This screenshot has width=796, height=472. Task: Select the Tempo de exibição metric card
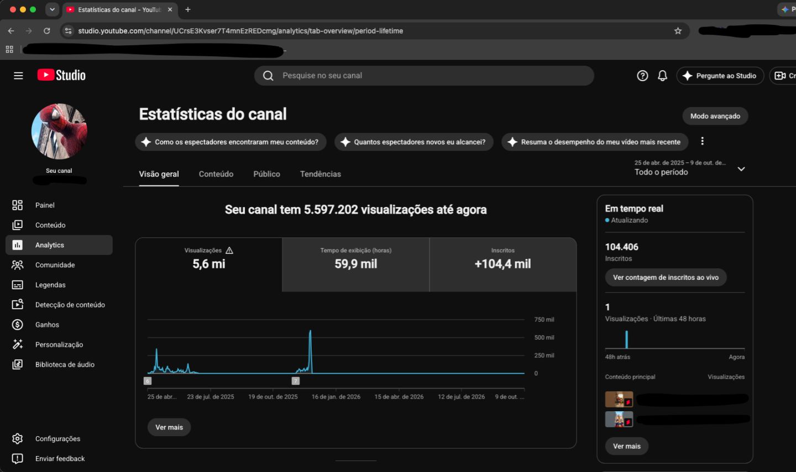point(356,265)
